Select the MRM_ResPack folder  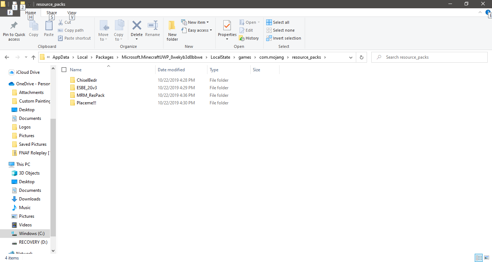(90, 95)
